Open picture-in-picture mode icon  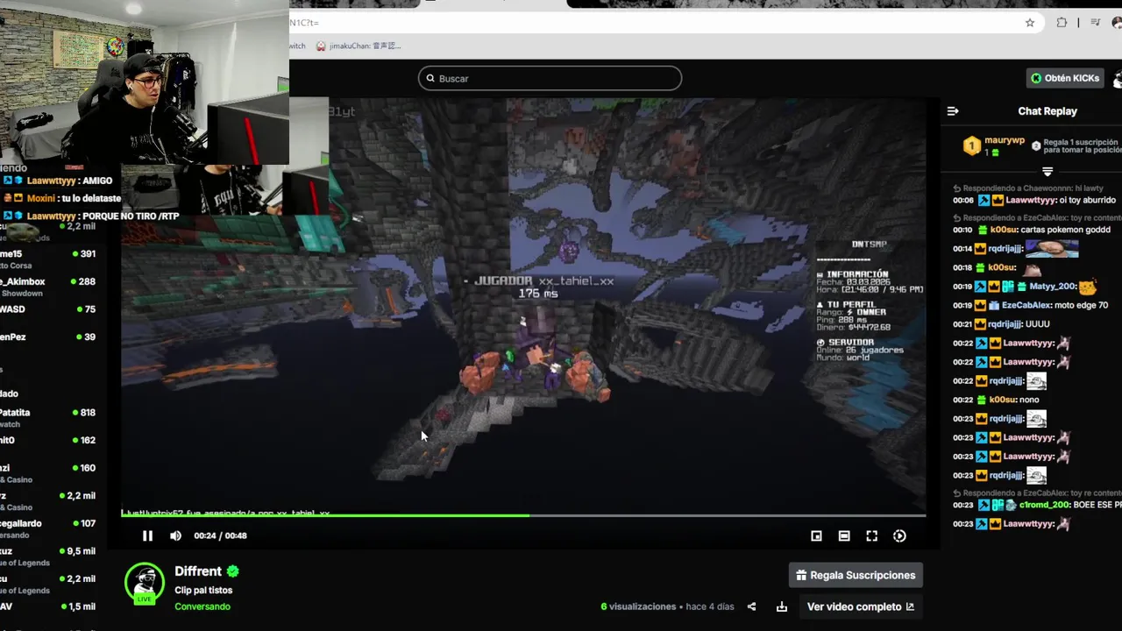(x=816, y=535)
